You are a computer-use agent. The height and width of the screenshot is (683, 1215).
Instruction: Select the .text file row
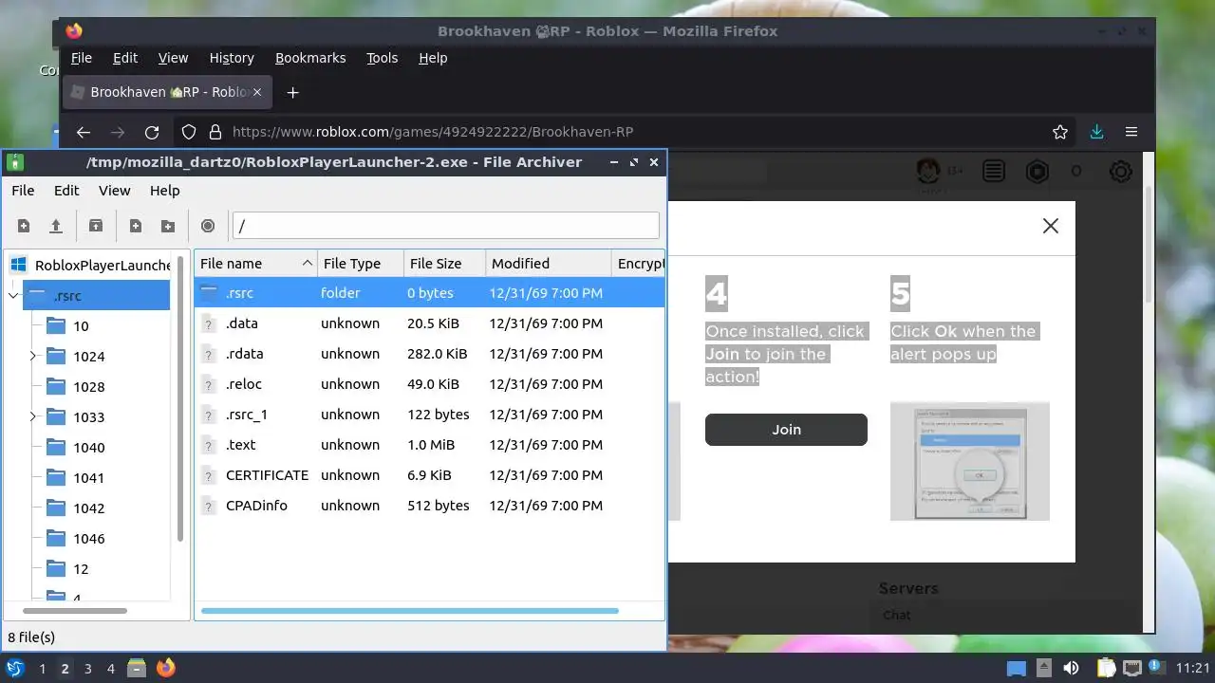click(x=429, y=445)
